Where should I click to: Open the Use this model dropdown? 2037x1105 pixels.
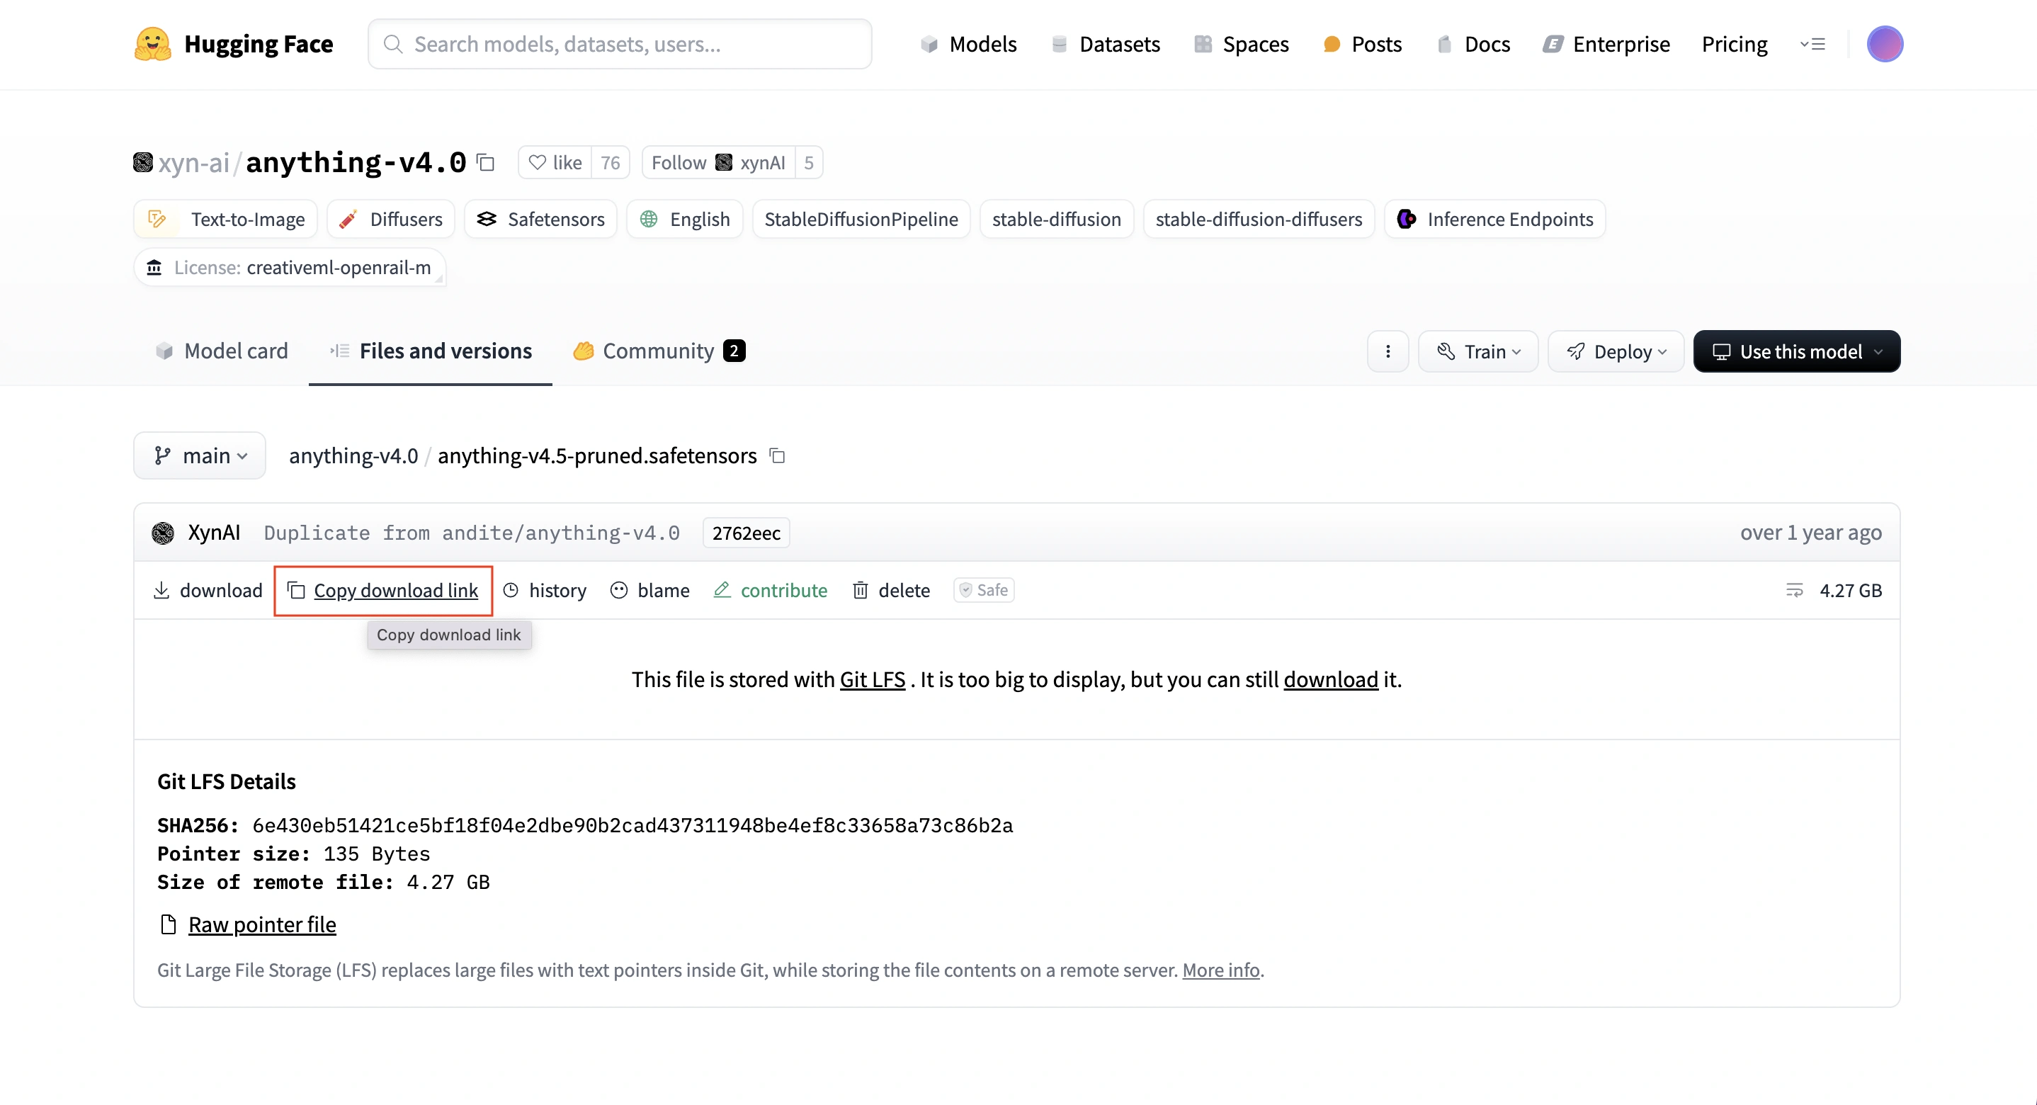[1797, 351]
